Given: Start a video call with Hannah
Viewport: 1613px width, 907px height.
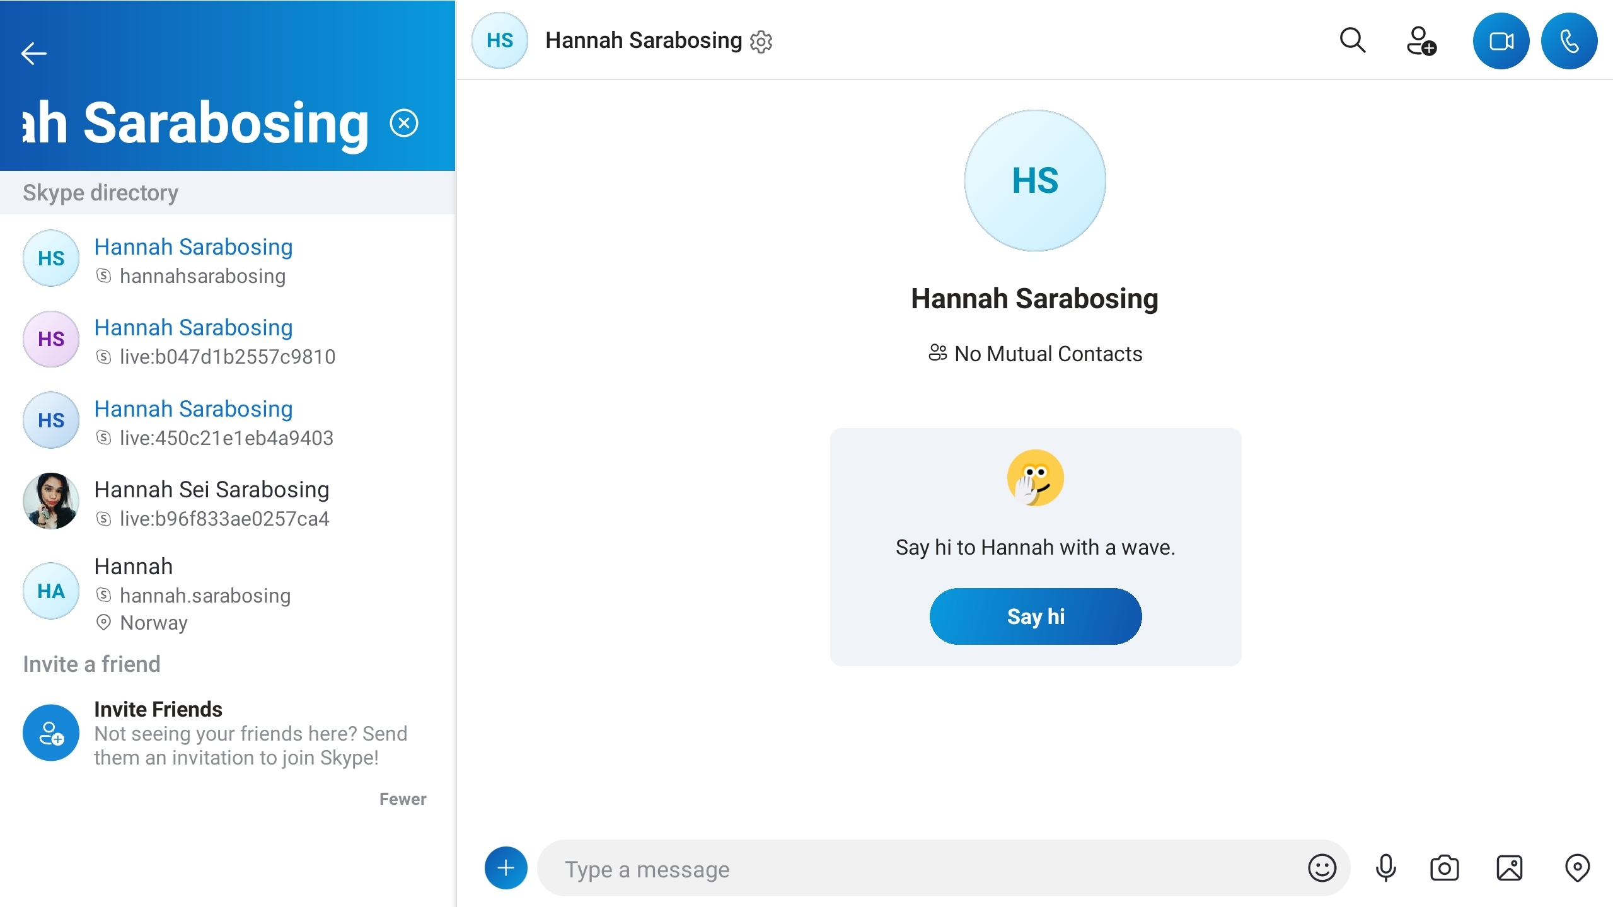Looking at the screenshot, I should 1501,41.
